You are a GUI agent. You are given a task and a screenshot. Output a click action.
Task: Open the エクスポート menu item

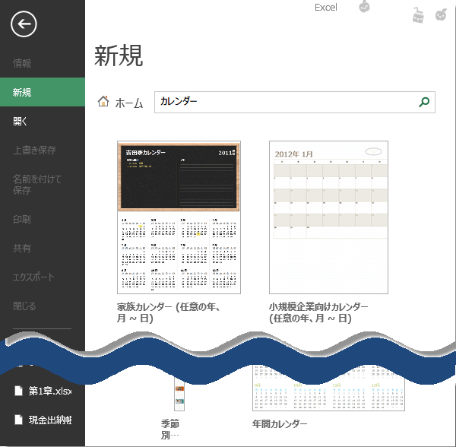tap(33, 277)
